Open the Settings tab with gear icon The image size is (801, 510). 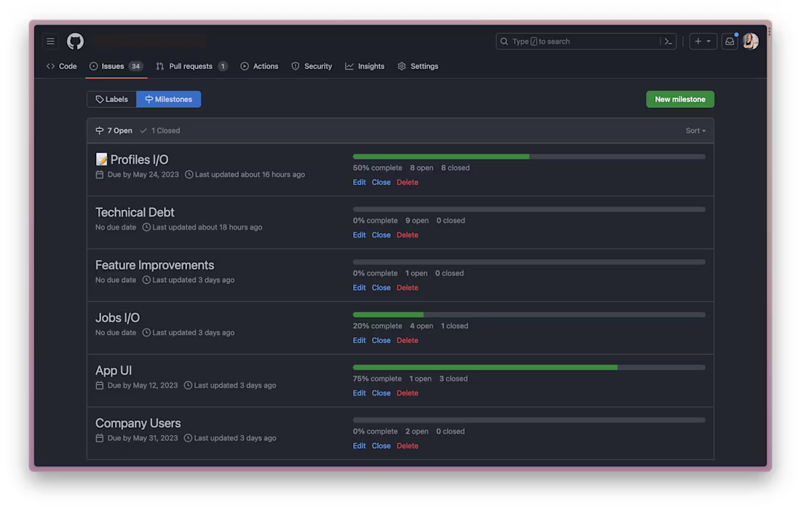(418, 66)
